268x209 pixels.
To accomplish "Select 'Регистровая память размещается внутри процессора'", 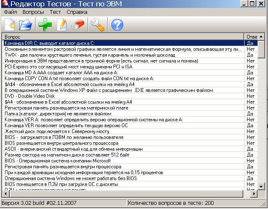I will pyautogui.click(x=130, y=167).
